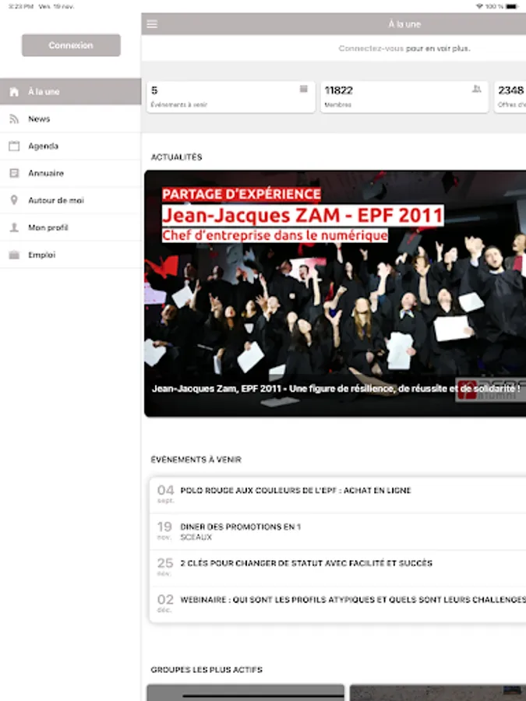Open the À la une menu item
The width and height of the screenshot is (526, 701).
click(71, 92)
